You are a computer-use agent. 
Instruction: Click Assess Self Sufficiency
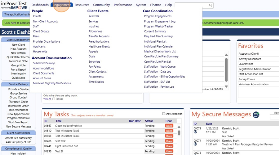[x=18, y=138]
